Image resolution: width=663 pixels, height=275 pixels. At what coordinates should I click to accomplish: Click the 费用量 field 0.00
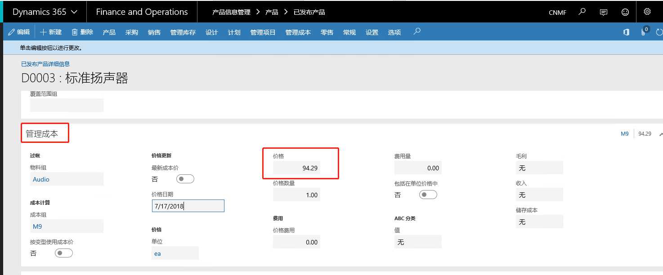click(418, 168)
